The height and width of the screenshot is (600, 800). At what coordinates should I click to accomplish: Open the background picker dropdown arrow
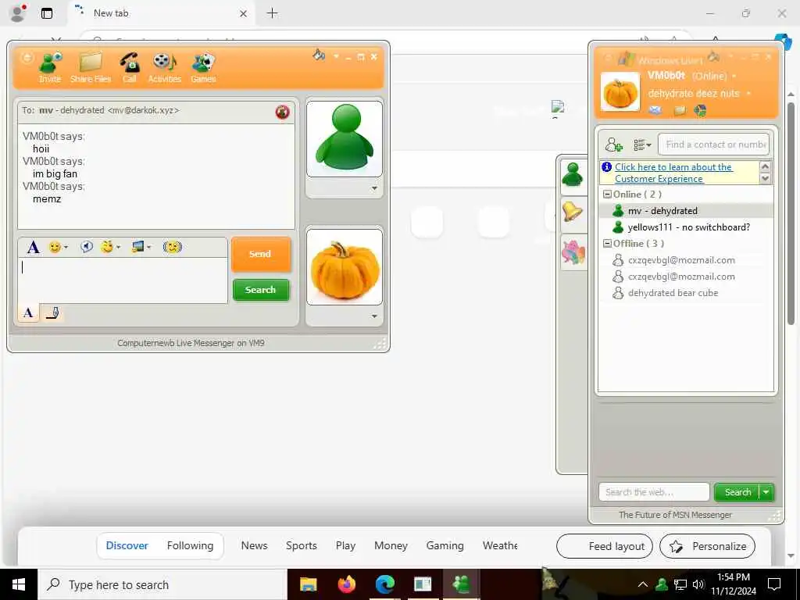tap(149, 248)
